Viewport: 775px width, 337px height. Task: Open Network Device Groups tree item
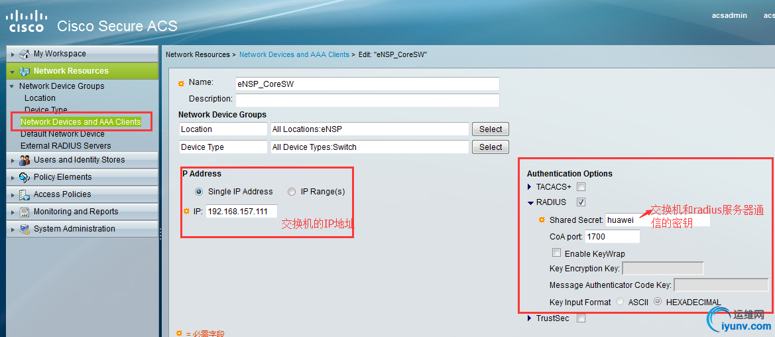click(x=62, y=86)
